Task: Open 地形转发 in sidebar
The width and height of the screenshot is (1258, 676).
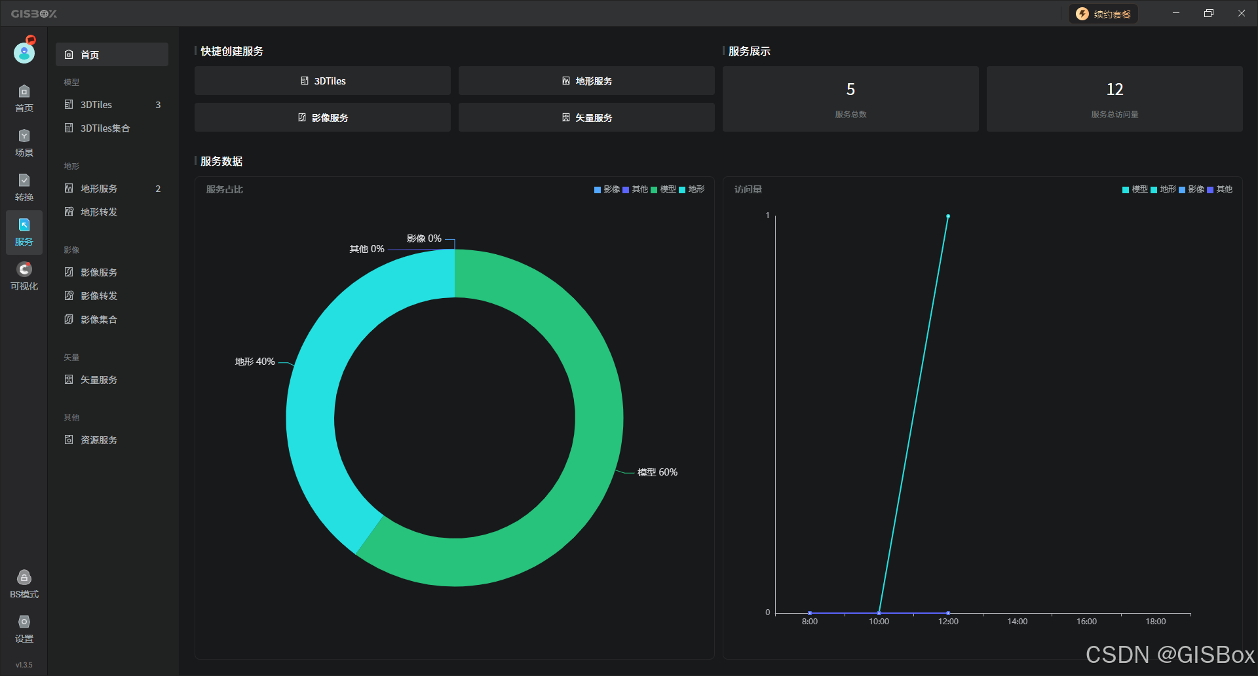Action: (x=112, y=212)
